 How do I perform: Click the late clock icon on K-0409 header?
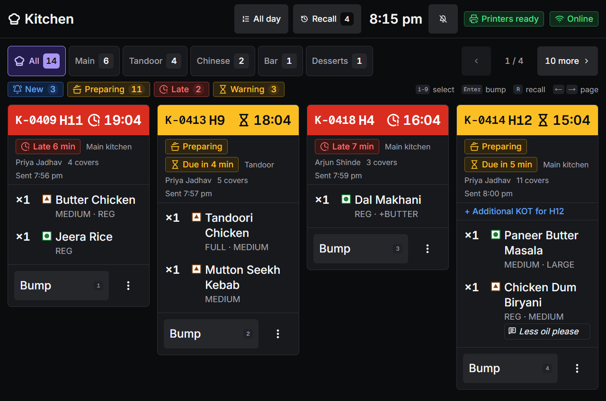pyautogui.click(x=94, y=120)
